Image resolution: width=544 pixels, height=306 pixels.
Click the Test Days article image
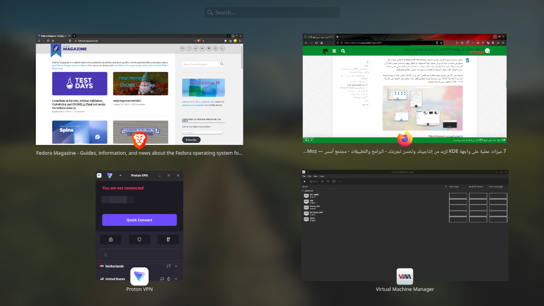click(79, 83)
